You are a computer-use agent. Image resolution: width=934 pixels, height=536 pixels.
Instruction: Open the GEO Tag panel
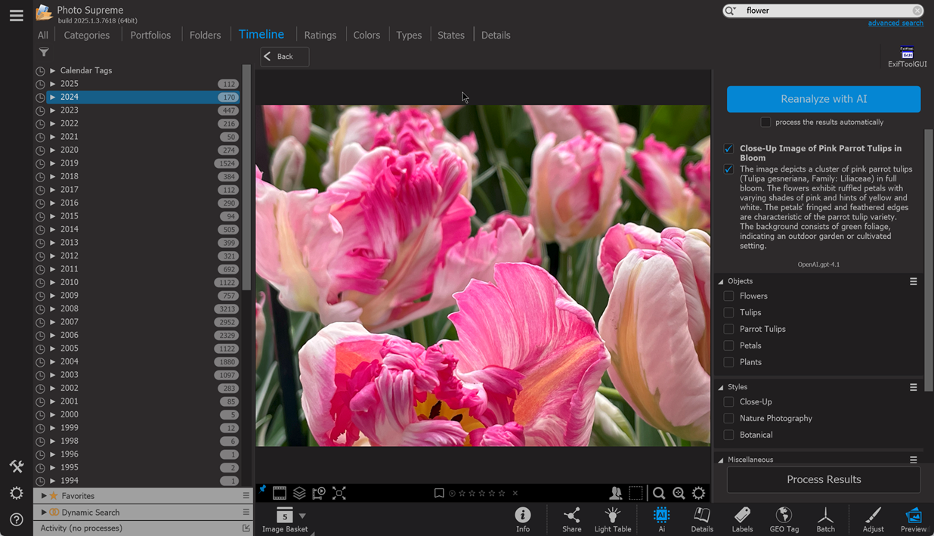pyautogui.click(x=784, y=519)
